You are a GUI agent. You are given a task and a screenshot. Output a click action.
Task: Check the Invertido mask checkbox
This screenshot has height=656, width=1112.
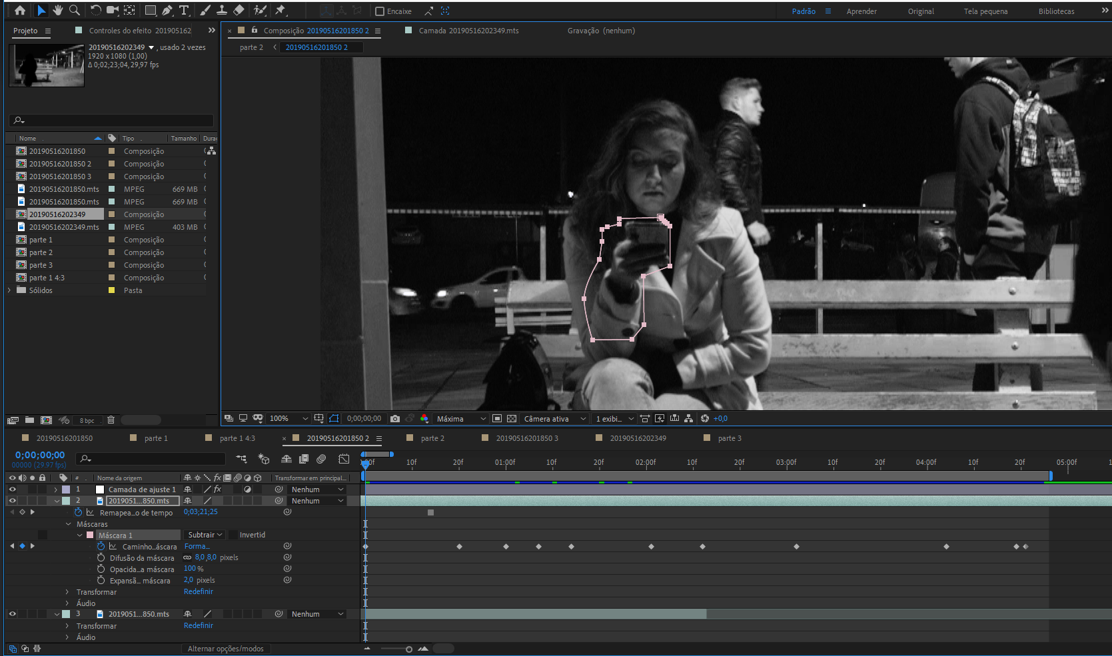(x=233, y=535)
